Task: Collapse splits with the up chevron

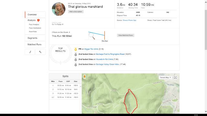Action: (x=81, y=87)
